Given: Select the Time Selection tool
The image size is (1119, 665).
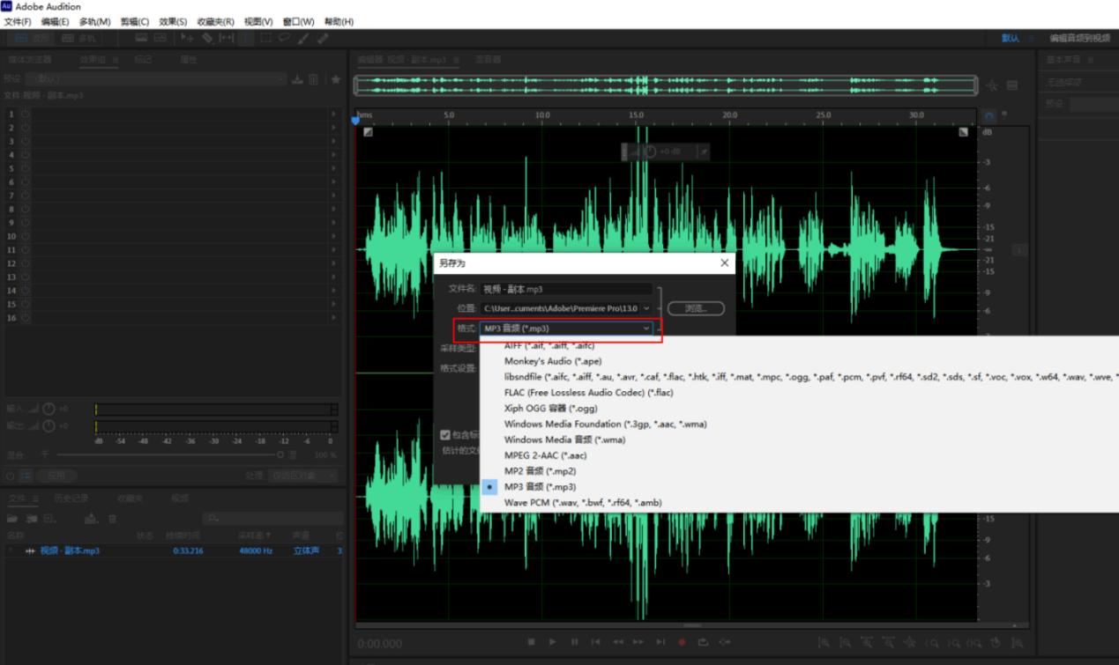Looking at the screenshot, I should tap(227, 38).
